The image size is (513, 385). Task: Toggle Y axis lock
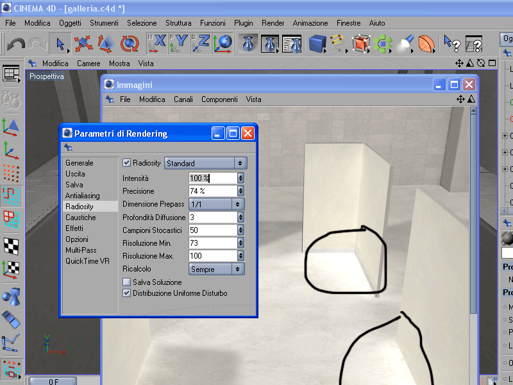coord(178,44)
